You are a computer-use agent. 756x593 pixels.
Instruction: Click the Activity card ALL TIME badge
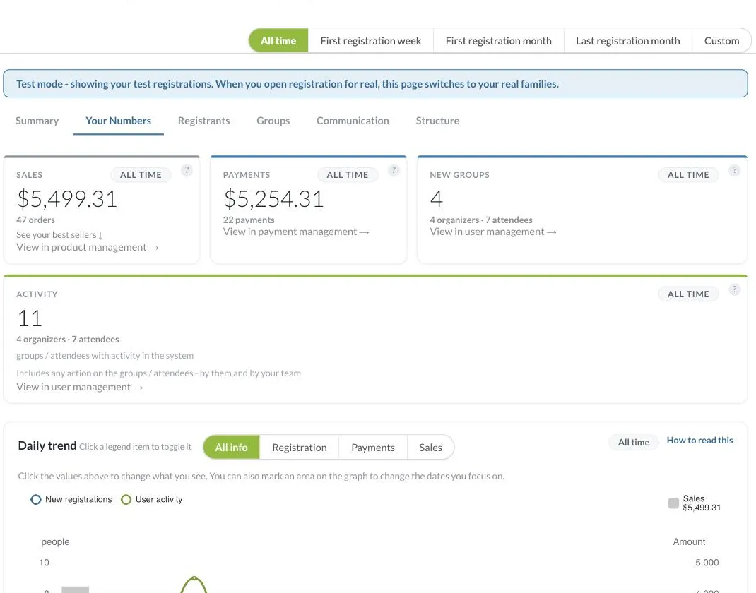(x=688, y=294)
